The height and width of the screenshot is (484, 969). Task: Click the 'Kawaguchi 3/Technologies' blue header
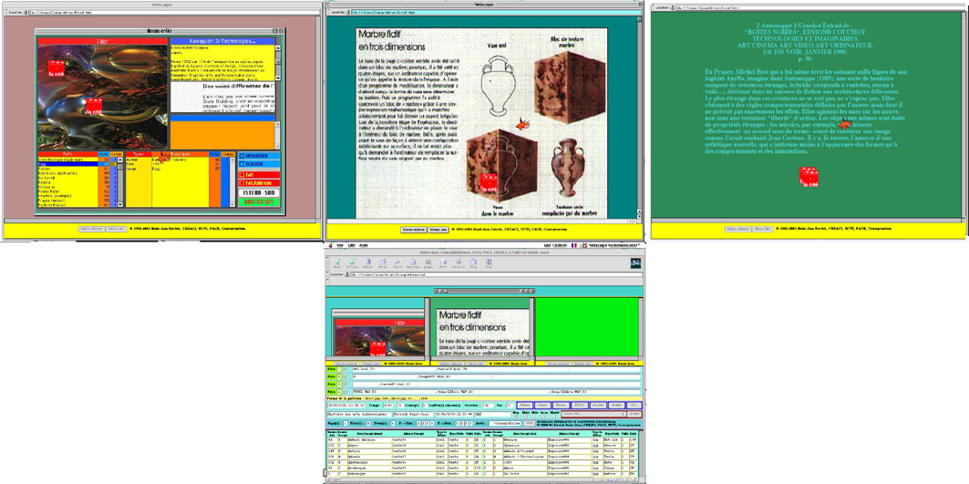point(222,41)
